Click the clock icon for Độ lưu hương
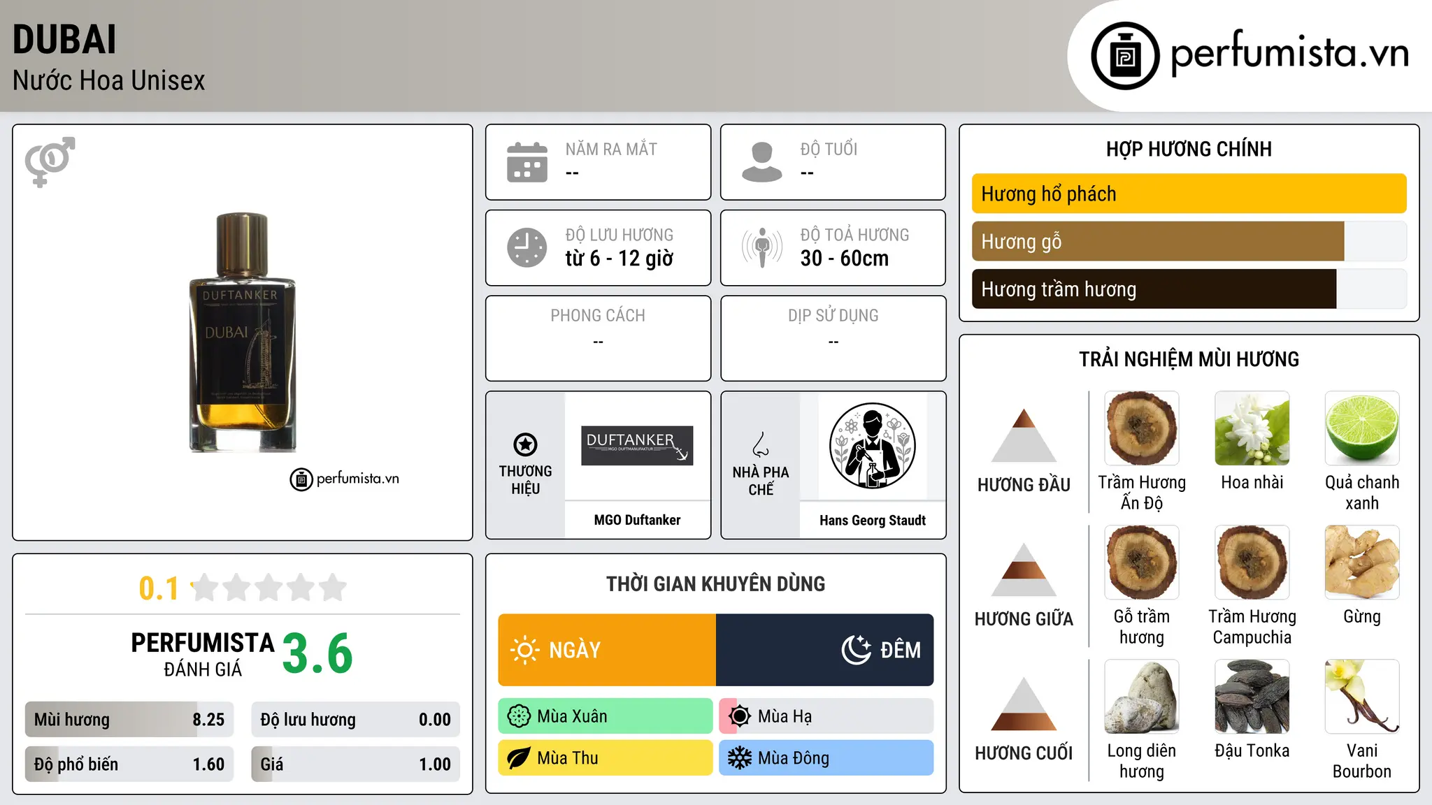The width and height of the screenshot is (1432, 805). [x=527, y=247]
